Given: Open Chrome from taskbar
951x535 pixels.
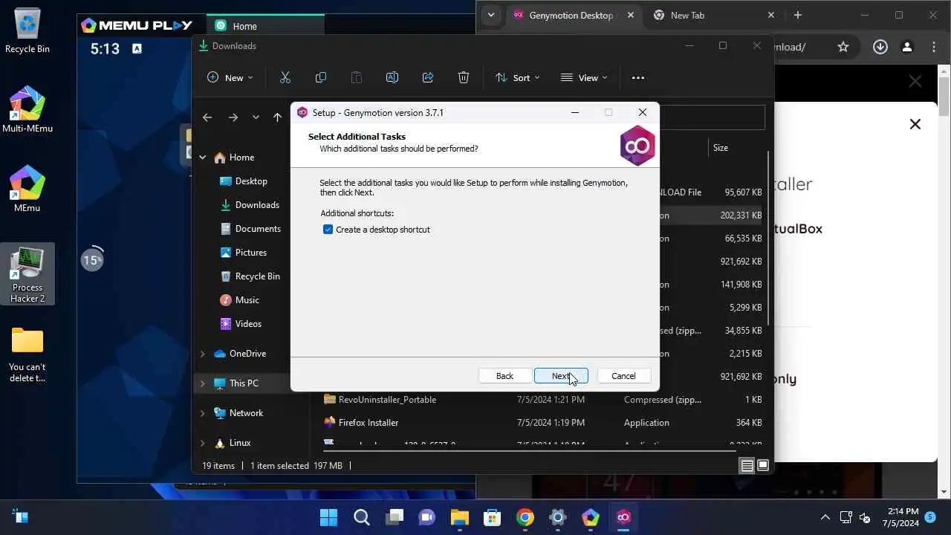Looking at the screenshot, I should click(x=525, y=517).
